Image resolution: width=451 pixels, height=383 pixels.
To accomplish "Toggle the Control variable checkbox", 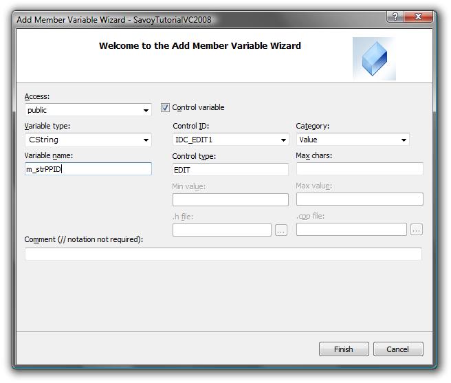I will (x=165, y=108).
